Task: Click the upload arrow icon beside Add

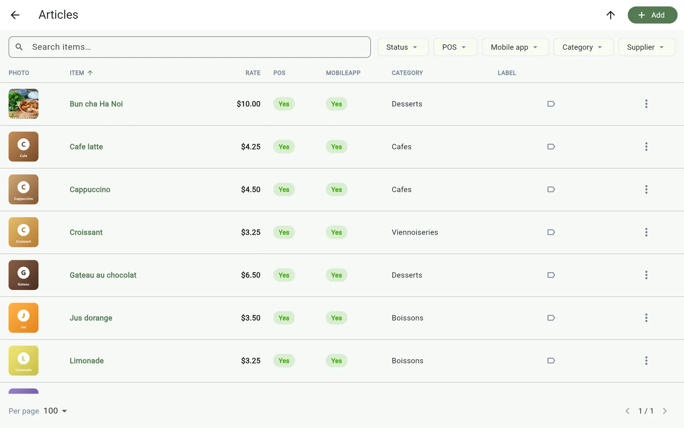Action: [610, 15]
